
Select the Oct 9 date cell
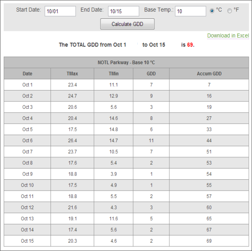[27, 174]
